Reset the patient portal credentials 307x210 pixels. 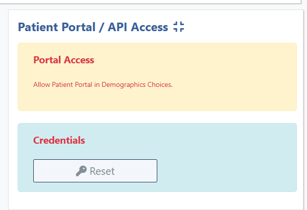pos(95,171)
